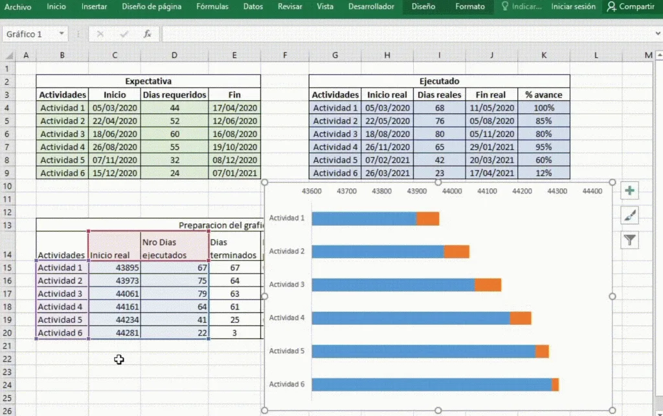Click the cancel entry X icon
This screenshot has height=416, width=663.
(100, 34)
